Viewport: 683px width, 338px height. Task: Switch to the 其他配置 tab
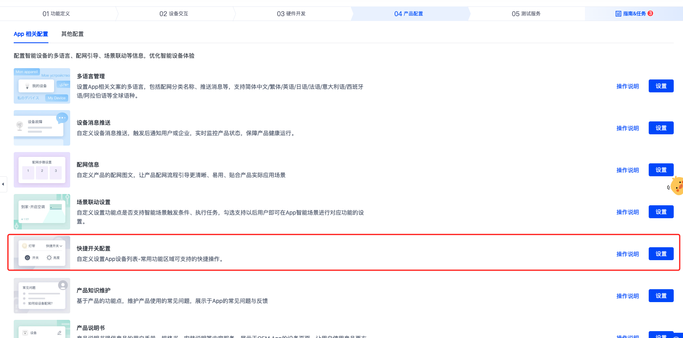pos(73,34)
